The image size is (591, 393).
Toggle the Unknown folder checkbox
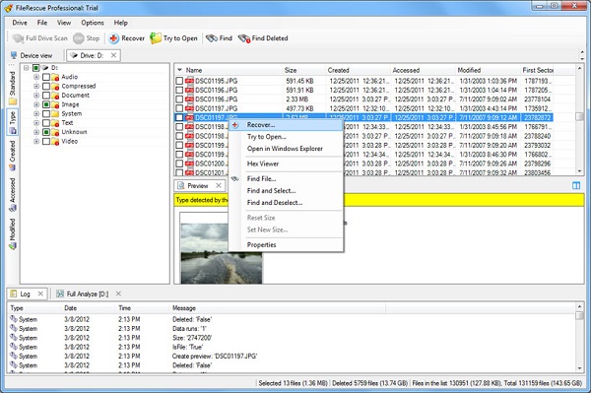[46, 132]
